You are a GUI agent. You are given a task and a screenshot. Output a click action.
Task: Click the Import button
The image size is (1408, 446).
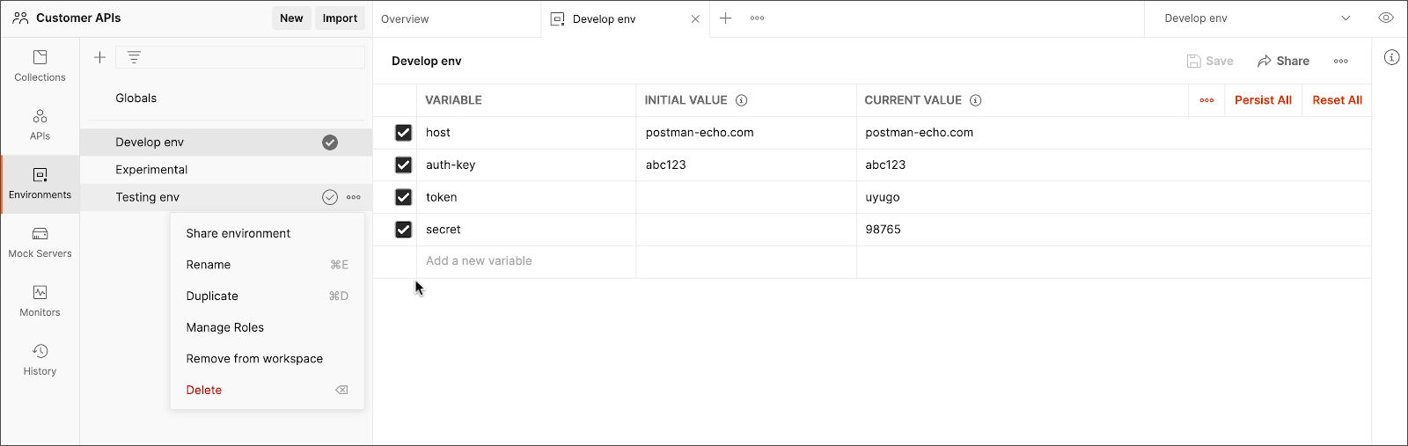pos(340,18)
